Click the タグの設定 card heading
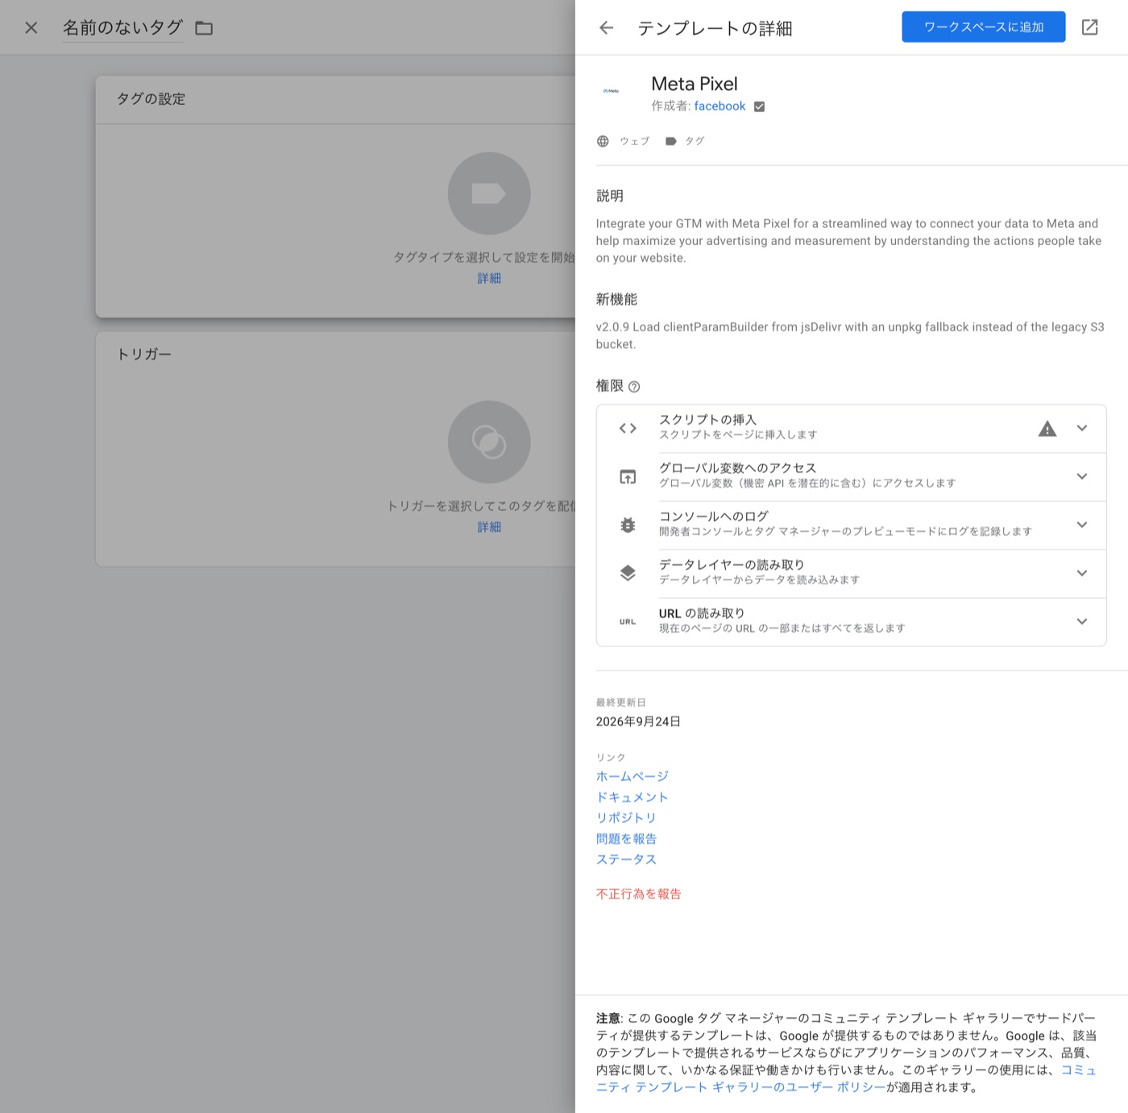The height and width of the screenshot is (1113, 1128). [x=151, y=99]
